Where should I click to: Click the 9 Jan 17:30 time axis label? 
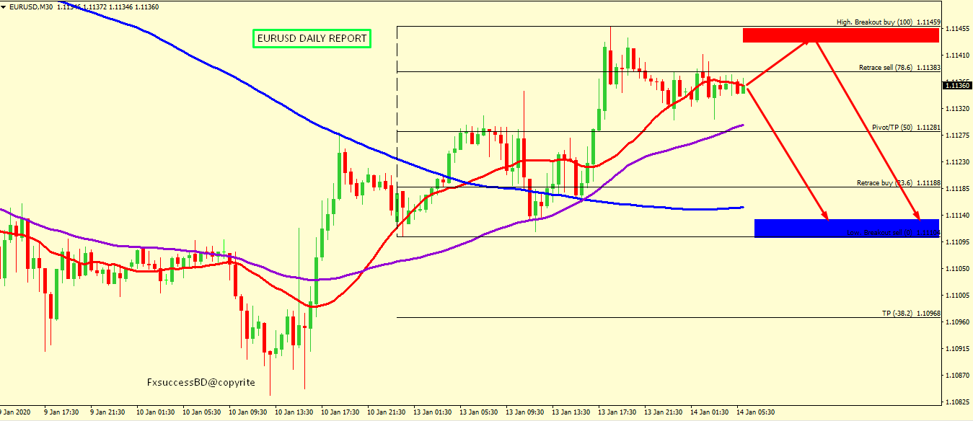tap(62, 412)
